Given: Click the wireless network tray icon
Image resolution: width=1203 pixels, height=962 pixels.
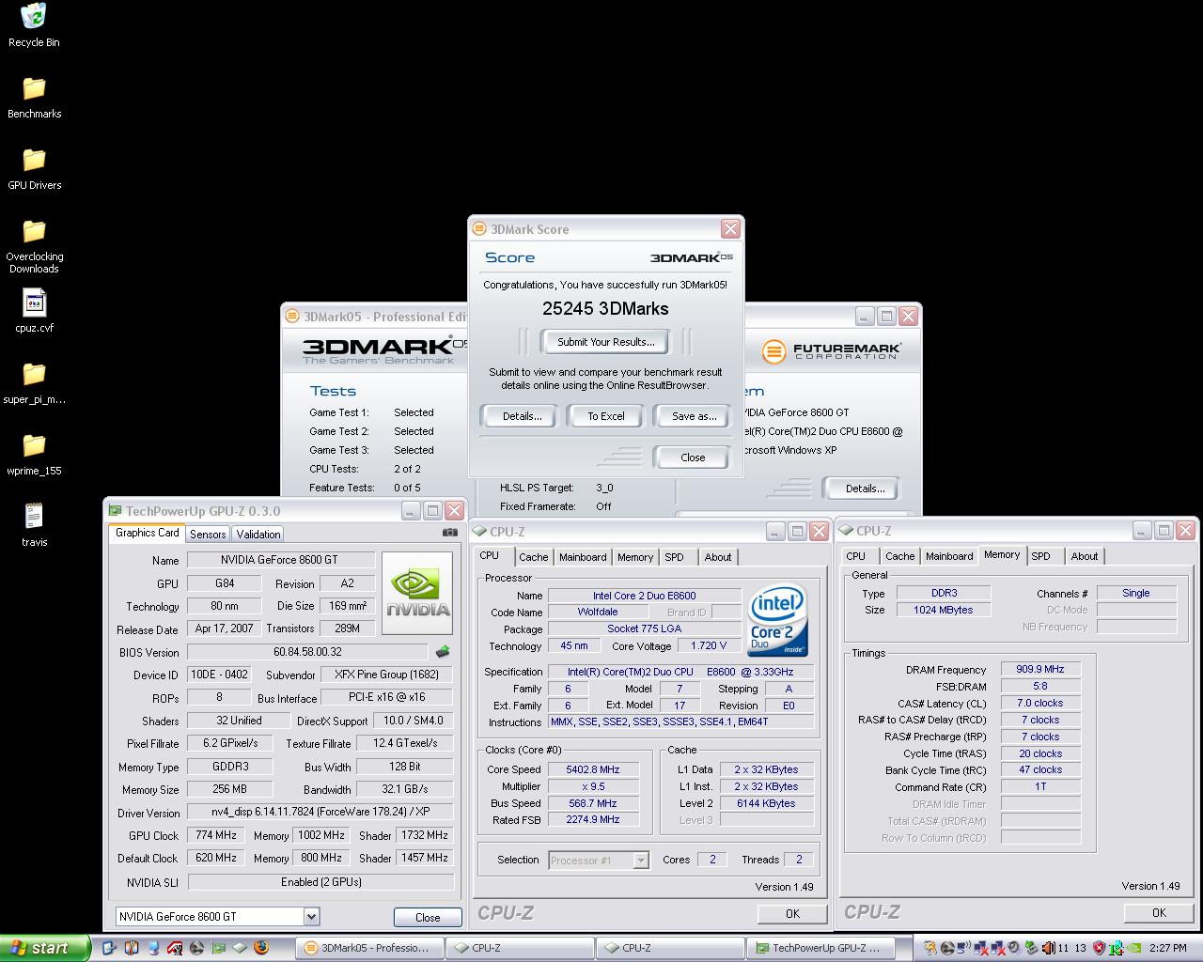Looking at the screenshot, I should coord(964,948).
